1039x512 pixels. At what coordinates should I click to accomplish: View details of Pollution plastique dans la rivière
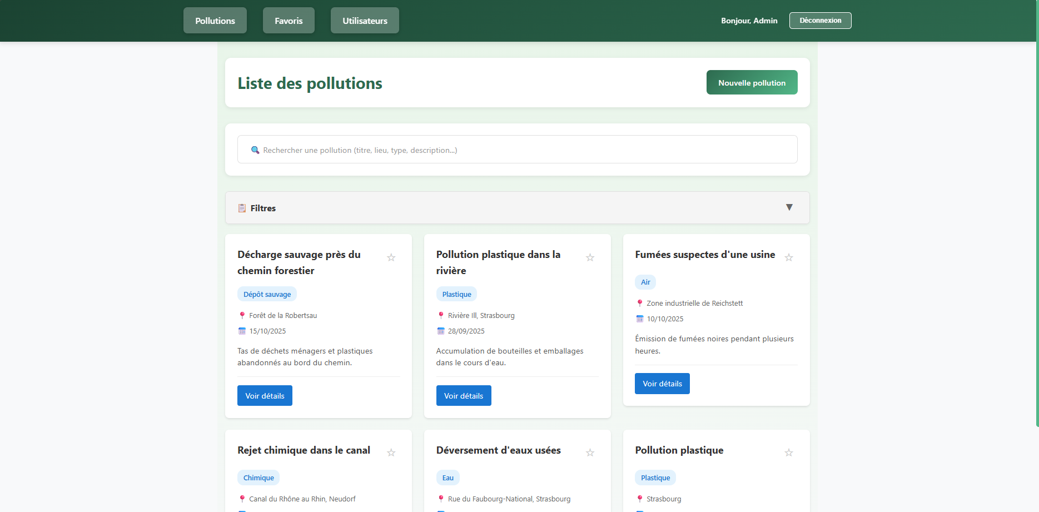(x=464, y=396)
